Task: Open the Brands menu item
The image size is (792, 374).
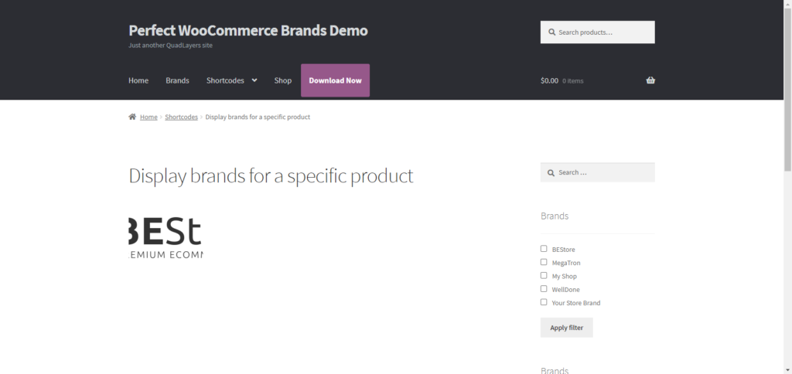Action: (177, 80)
